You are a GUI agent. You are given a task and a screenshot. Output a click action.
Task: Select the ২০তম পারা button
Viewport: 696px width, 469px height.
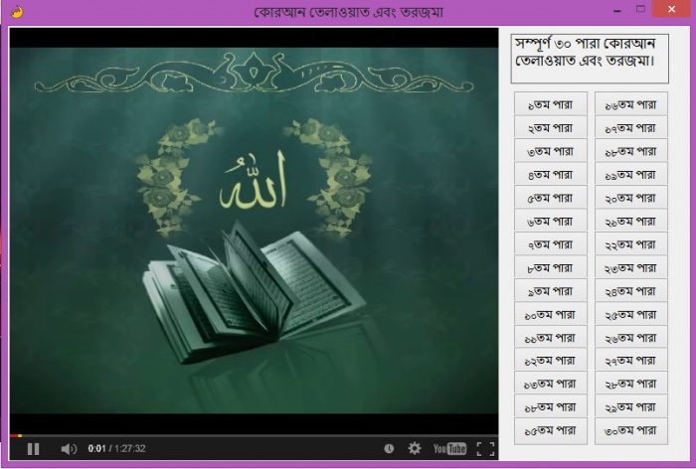coord(631,198)
